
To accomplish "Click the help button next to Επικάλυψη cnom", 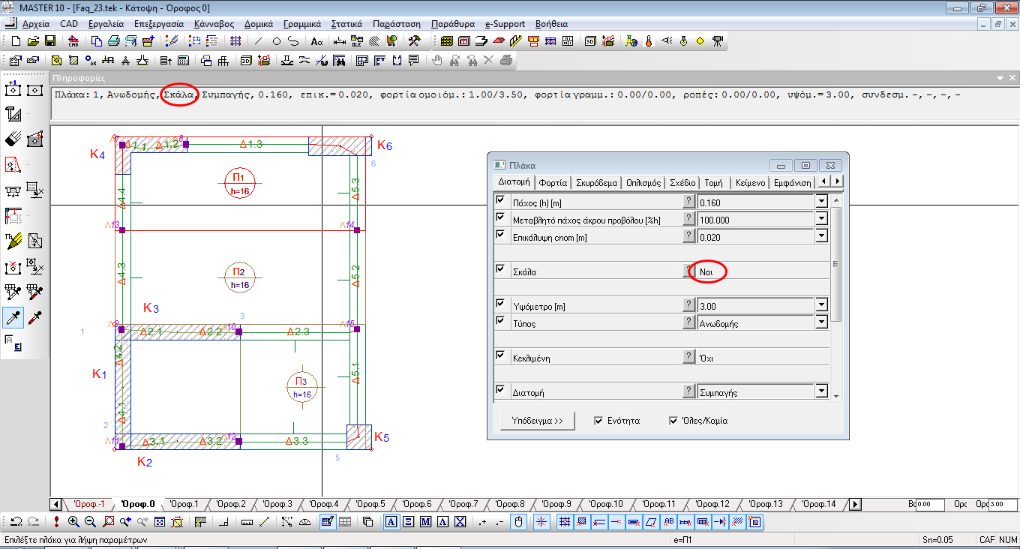I will tap(688, 236).
